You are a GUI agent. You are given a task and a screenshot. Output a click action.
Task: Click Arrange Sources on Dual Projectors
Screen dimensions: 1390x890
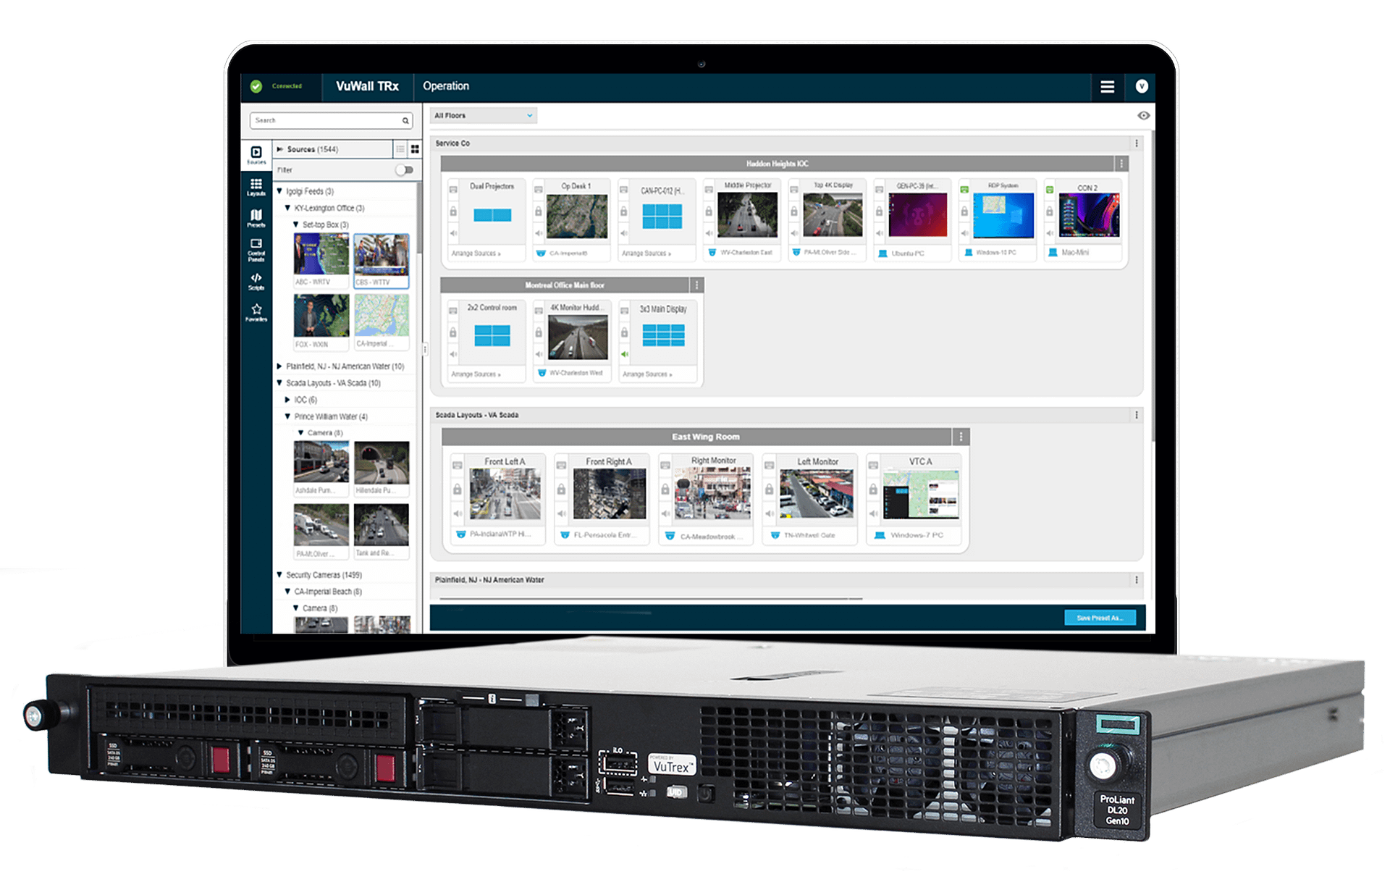476,253
